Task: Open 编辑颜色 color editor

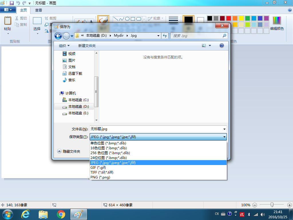Action: click(x=277, y=23)
